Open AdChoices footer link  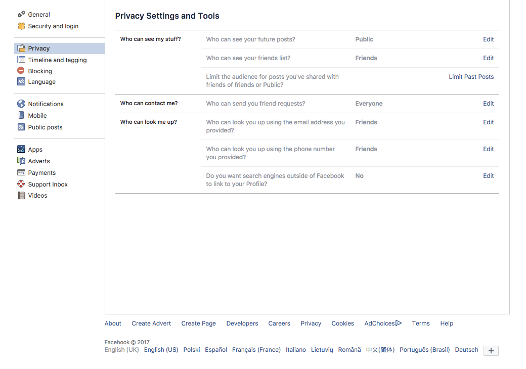383,324
